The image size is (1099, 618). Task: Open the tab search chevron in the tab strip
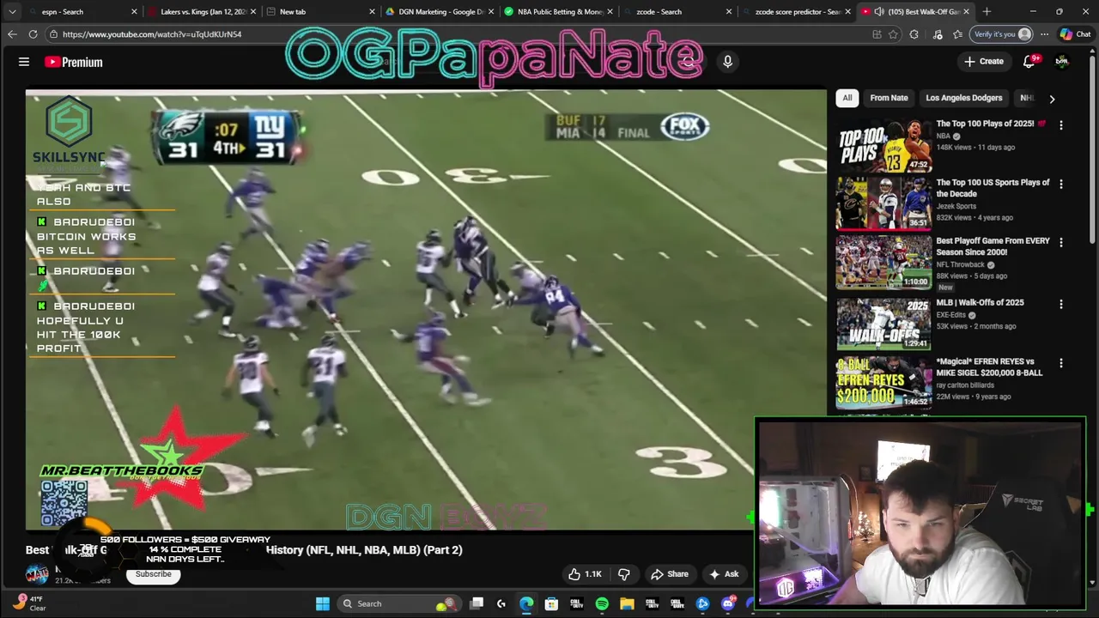[12, 12]
